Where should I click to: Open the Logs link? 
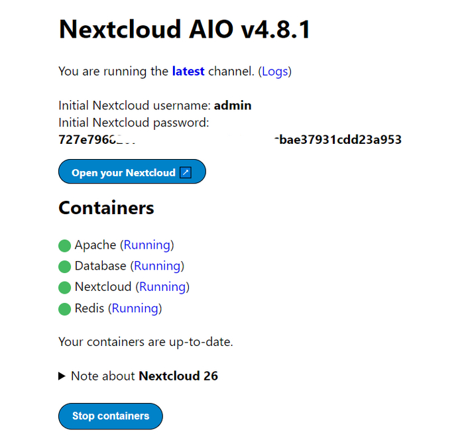coord(275,71)
